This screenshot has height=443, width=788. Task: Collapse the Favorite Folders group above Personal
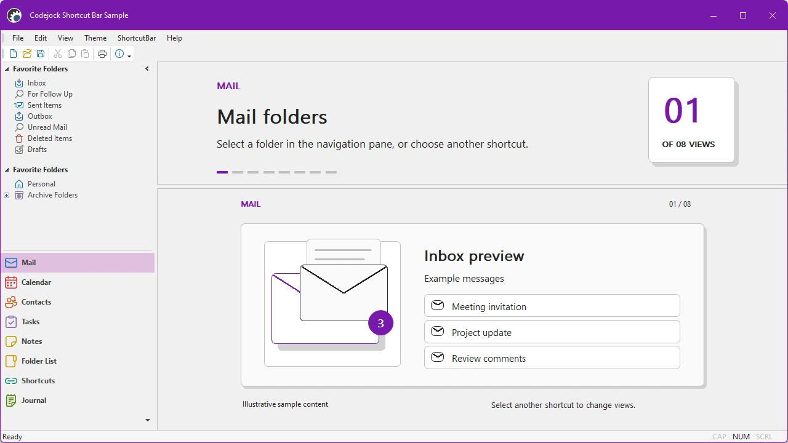point(7,170)
